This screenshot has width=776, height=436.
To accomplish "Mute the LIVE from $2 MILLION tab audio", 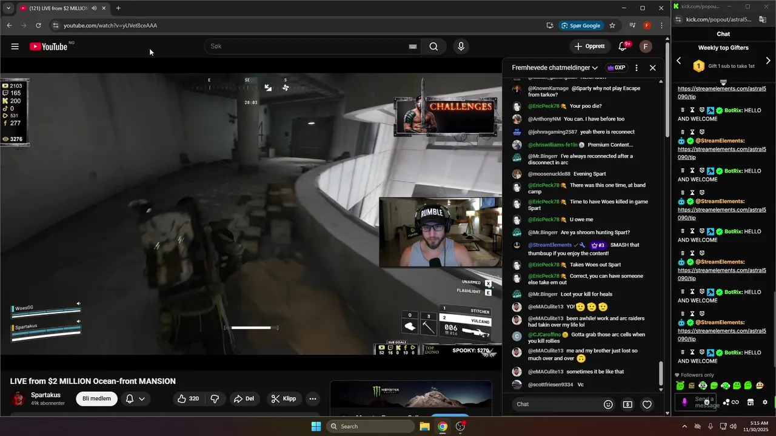I will click(x=94, y=8).
